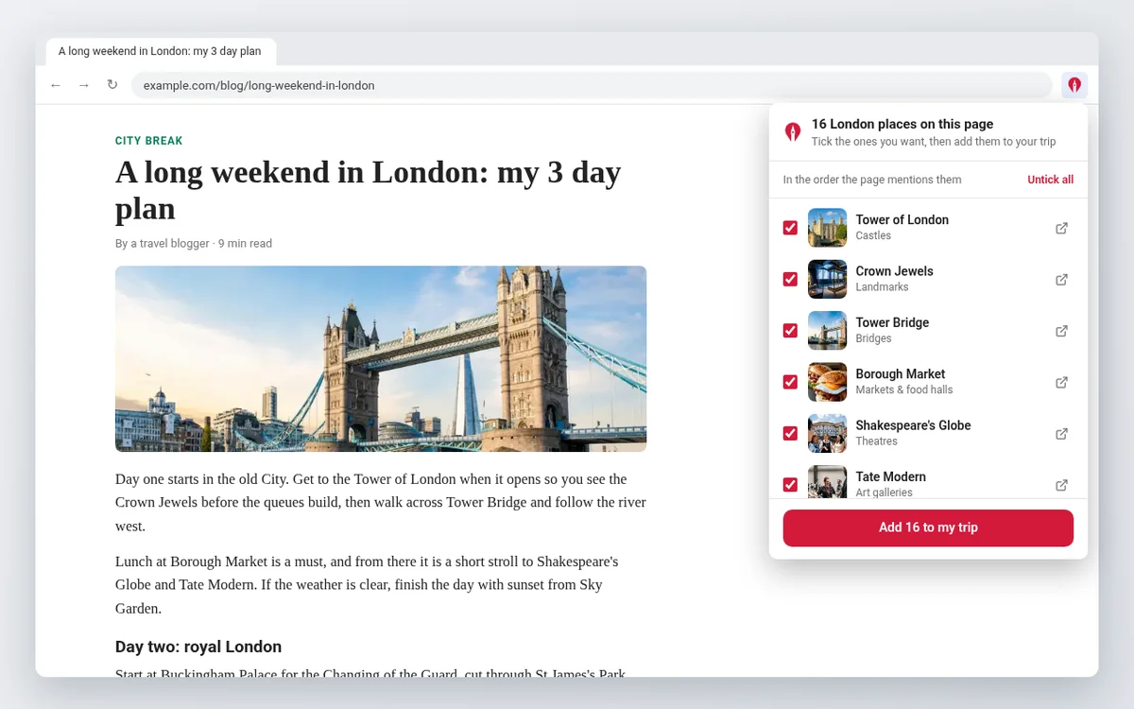This screenshot has width=1134, height=709.
Task: Untick the Borough Market checkbox
Action: [790, 382]
